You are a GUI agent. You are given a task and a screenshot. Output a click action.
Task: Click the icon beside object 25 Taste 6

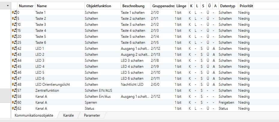(14, 43)
